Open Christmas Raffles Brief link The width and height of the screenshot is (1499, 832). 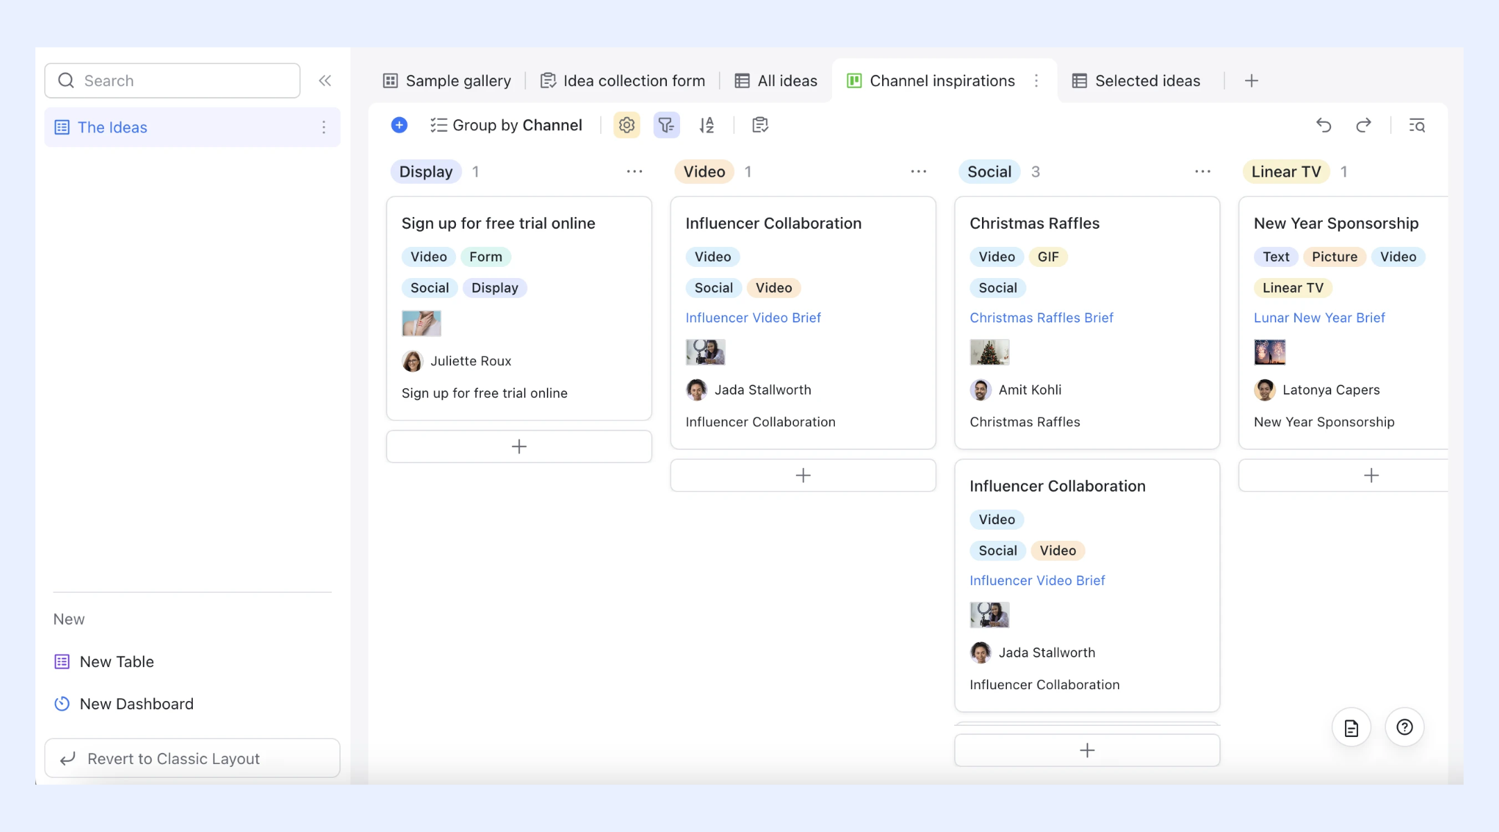(x=1041, y=318)
